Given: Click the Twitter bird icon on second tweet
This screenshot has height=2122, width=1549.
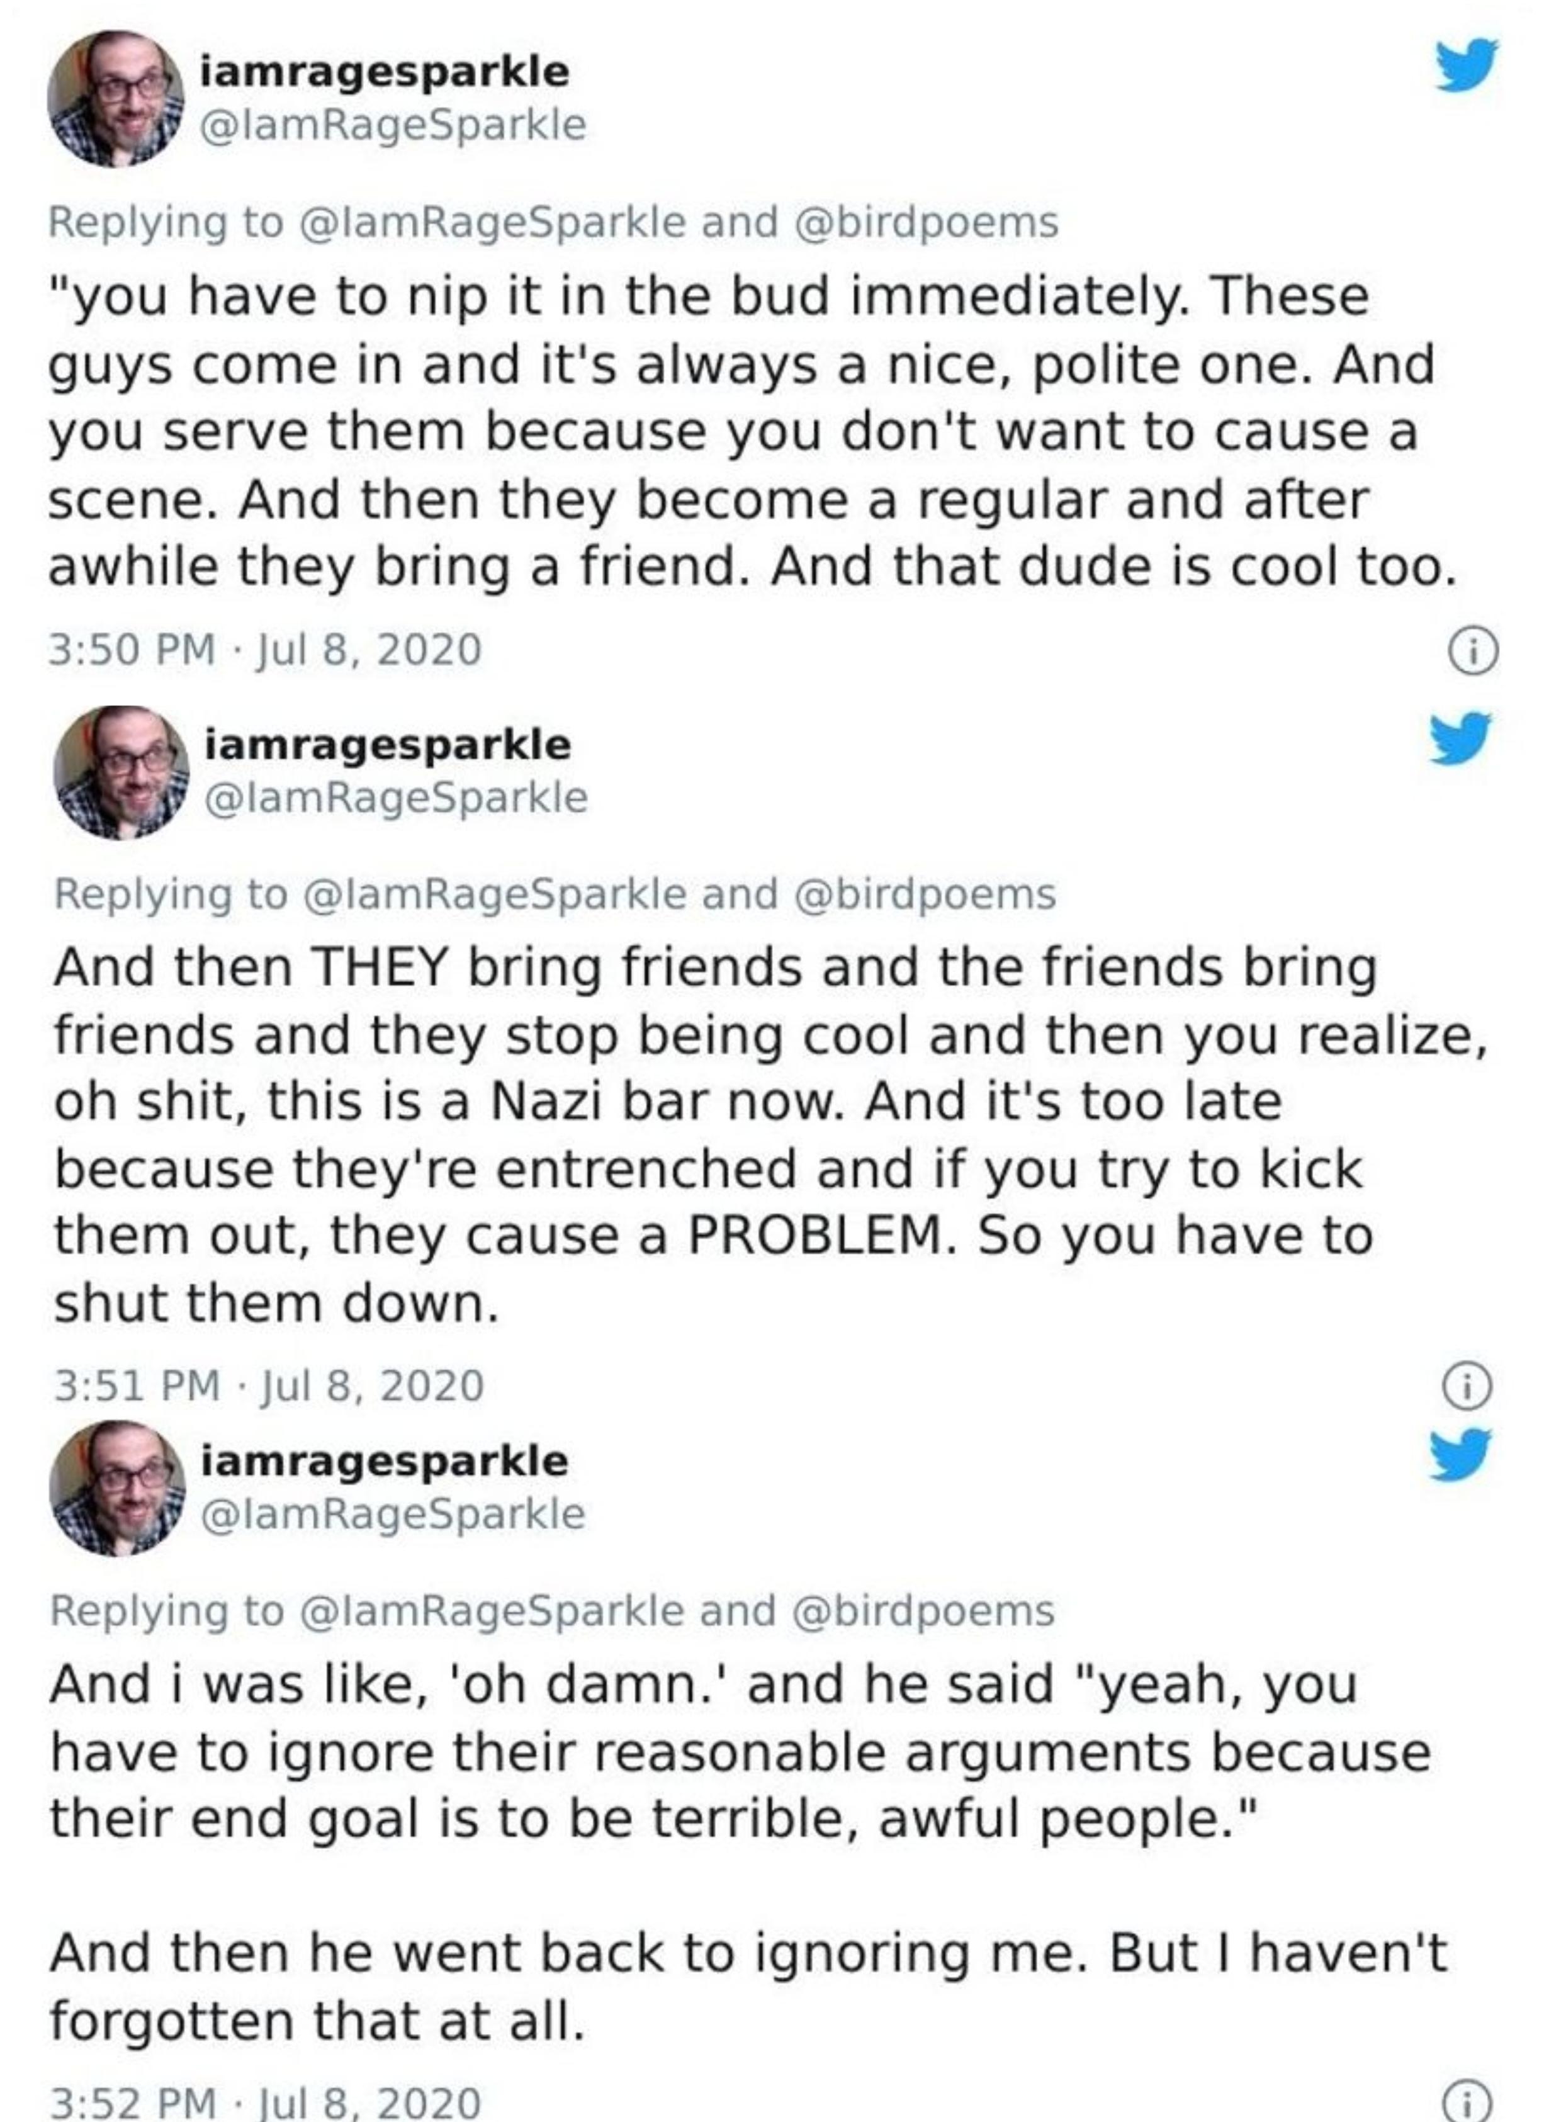Looking at the screenshot, I should pos(1461,739).
